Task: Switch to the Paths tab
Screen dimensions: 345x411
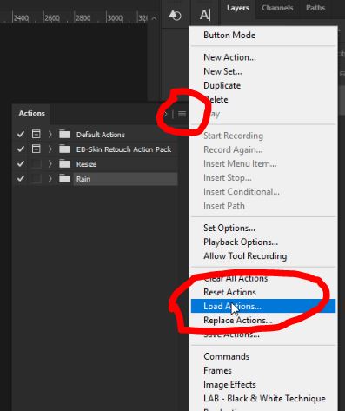Action: pyautogui.click(x=315, y=8)
